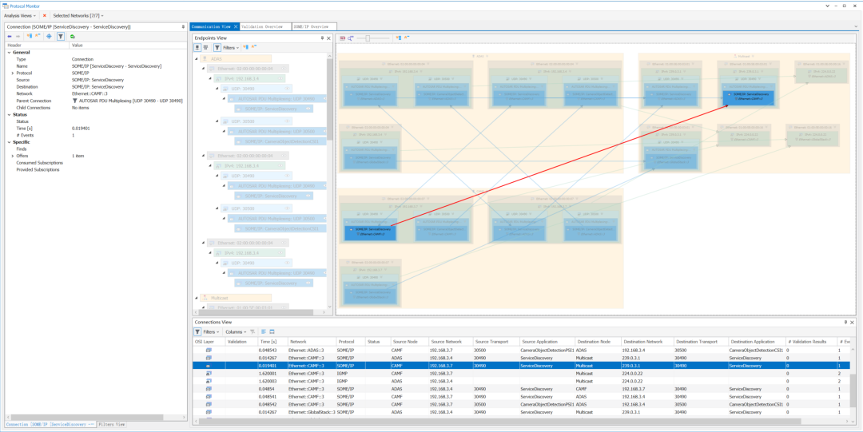The height and width of the screenshot is (432, 863).
Task: Select the row with network Ethernet::GlobalStack::3
Action: (x=521, y=411)
